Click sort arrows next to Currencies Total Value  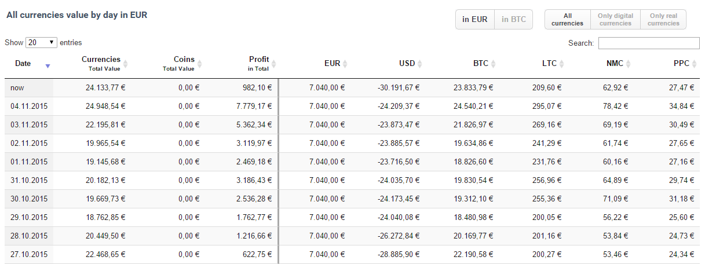(125, 64)
